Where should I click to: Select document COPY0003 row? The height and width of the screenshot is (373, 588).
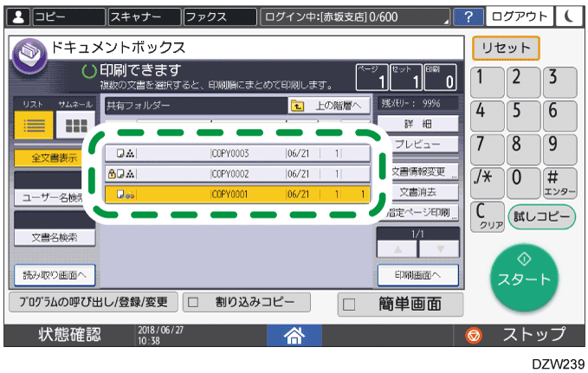coord(237,153)
